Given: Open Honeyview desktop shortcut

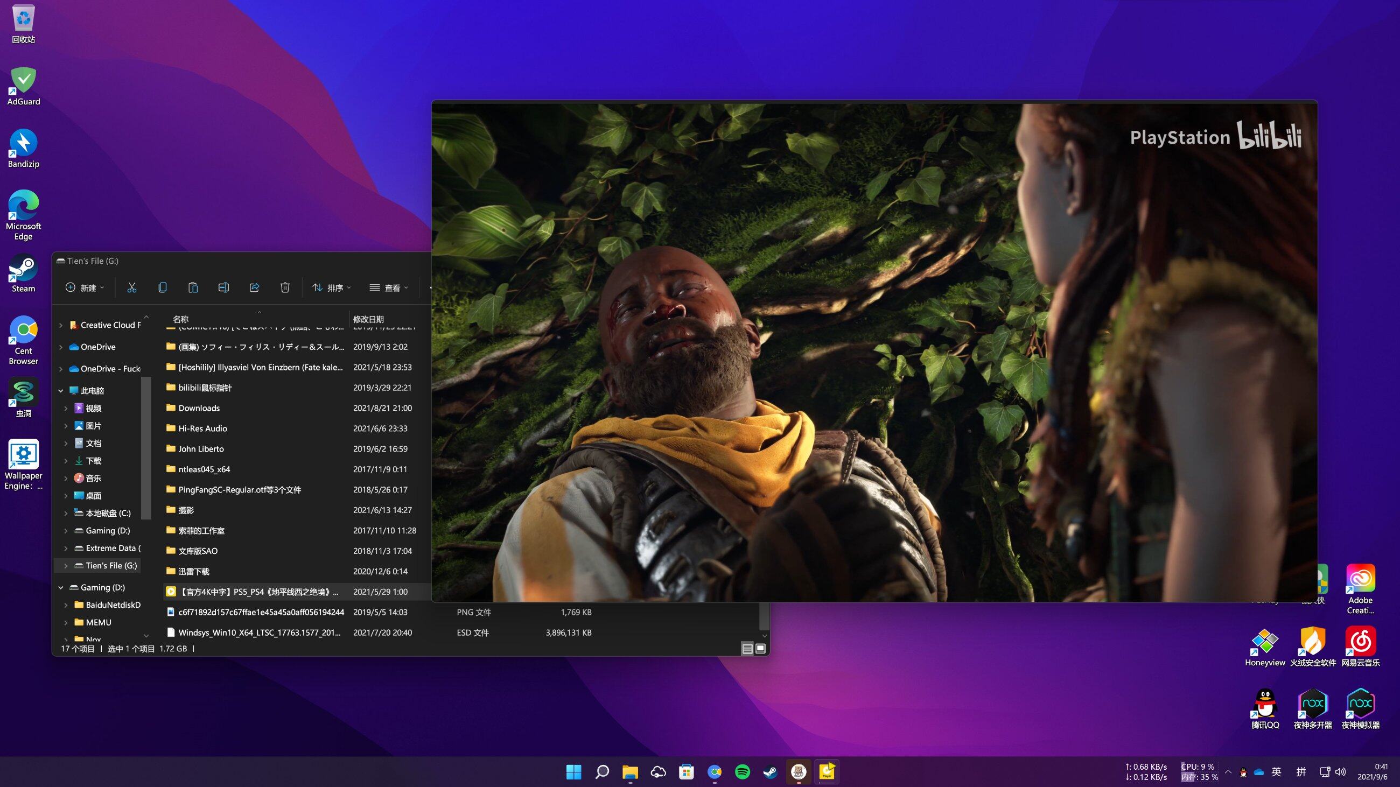Looking at the screenshot, I should click(x=1265, y=647).
